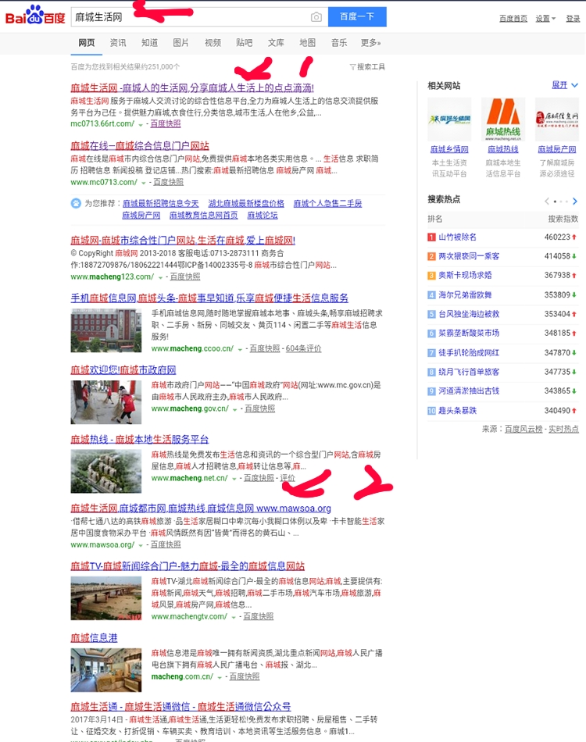Click thumbnail of 麻城热线 result
586x742 pixels.
[106, 471]
